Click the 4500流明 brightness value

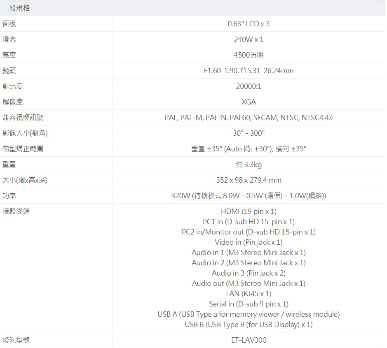[x=249, y=55]
